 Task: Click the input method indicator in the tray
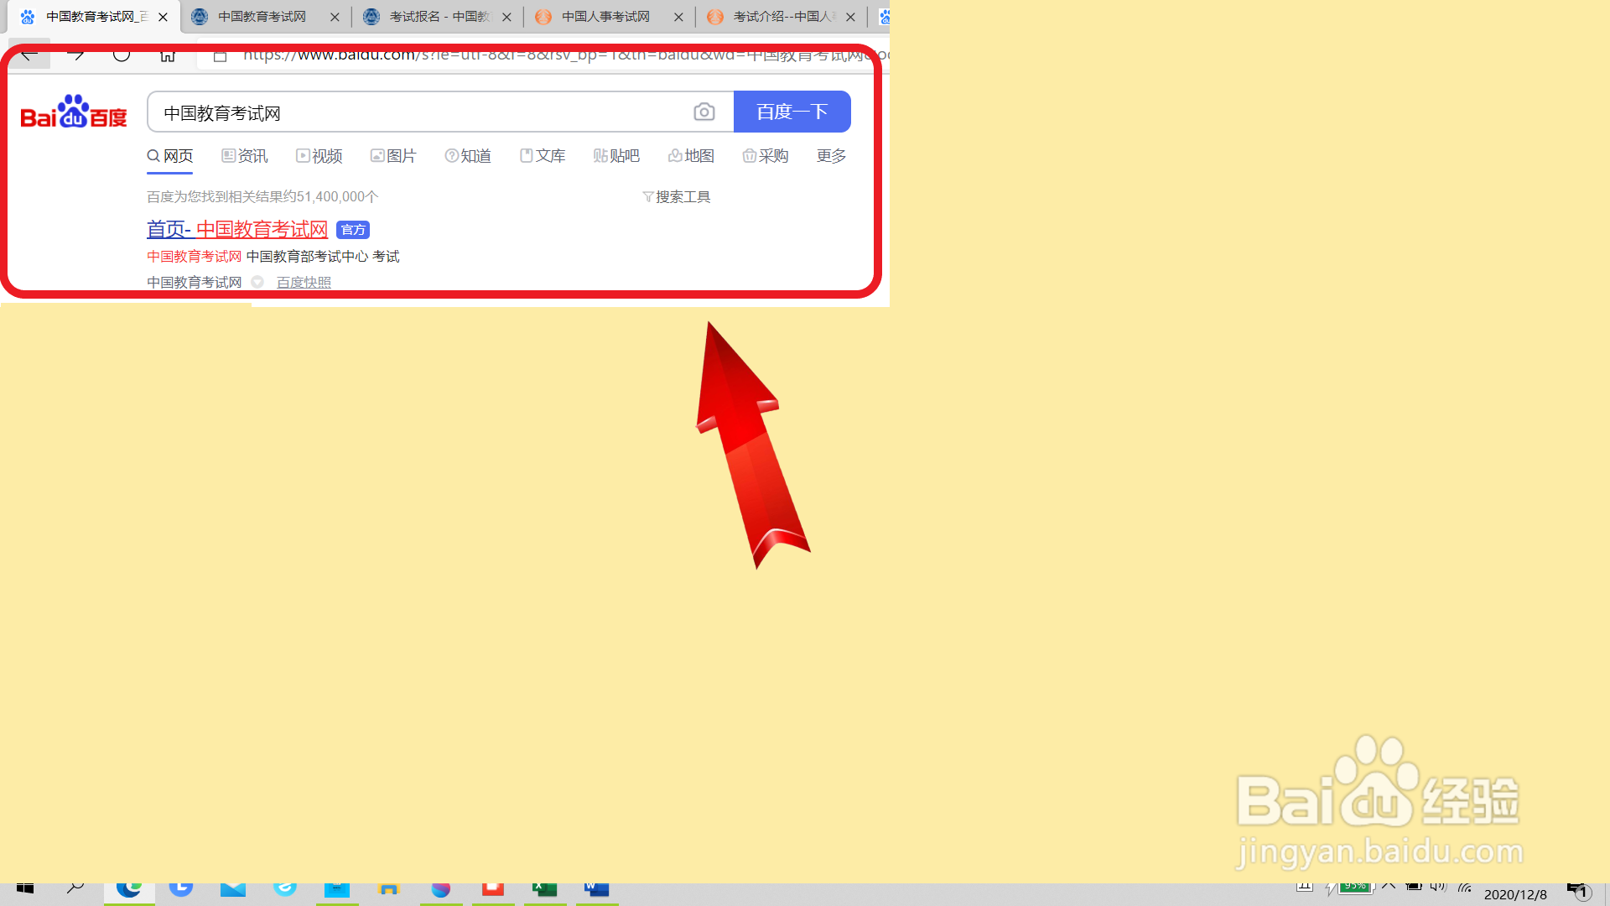1305,887
